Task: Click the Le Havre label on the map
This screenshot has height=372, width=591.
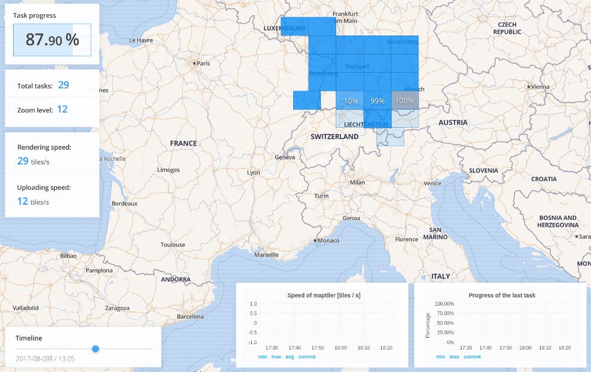Action: coord(141,40)
